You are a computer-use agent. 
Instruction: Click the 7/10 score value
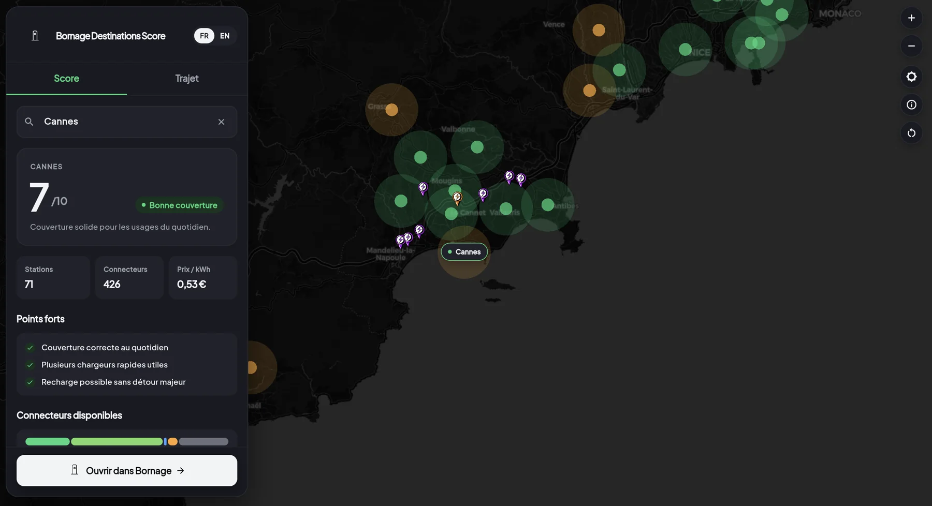pos(48,197)
